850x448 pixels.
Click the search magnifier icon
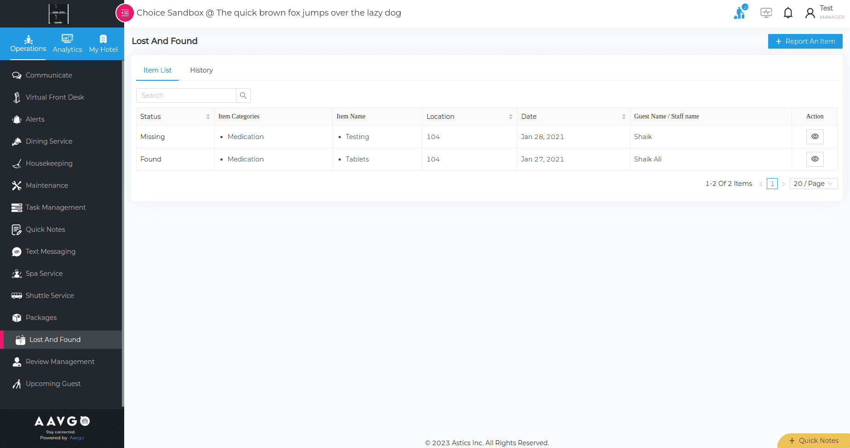pos(243,95)
